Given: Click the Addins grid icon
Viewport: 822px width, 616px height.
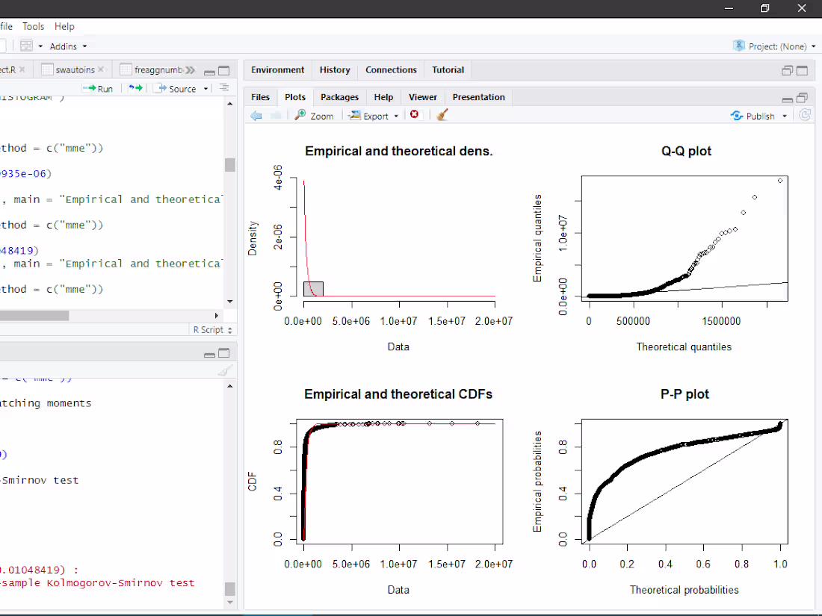Looking at the screenshot, I should pos(24,45).
